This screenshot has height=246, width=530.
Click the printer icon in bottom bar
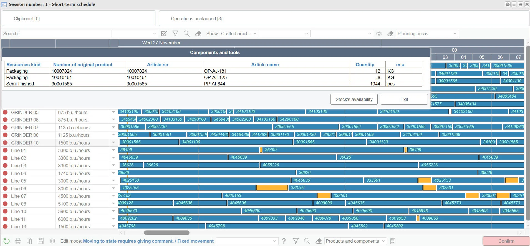(x=18, y=241)
